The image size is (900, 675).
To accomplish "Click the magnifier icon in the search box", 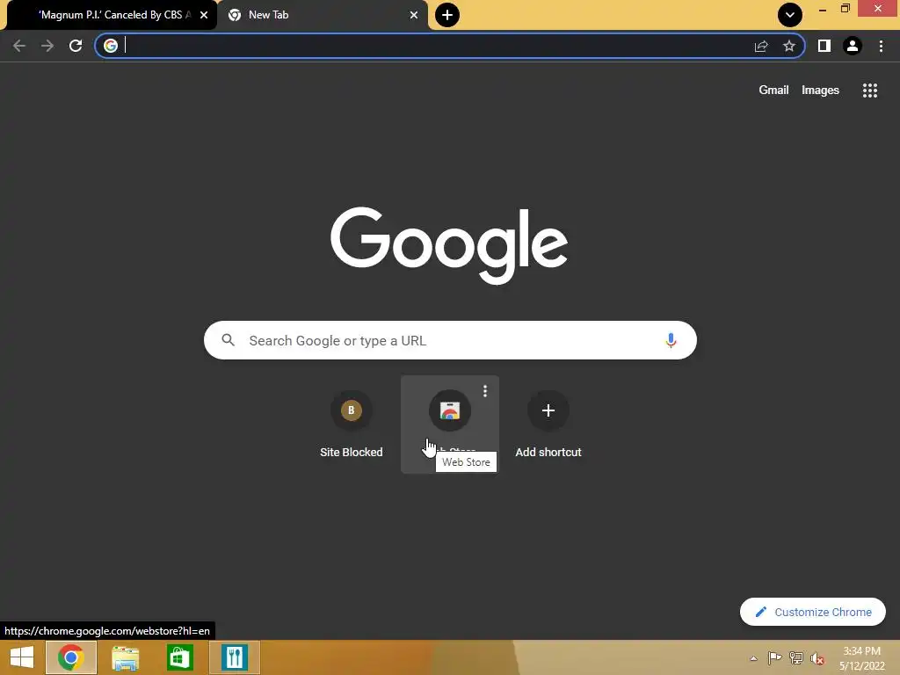I will [x=229, y=340].
